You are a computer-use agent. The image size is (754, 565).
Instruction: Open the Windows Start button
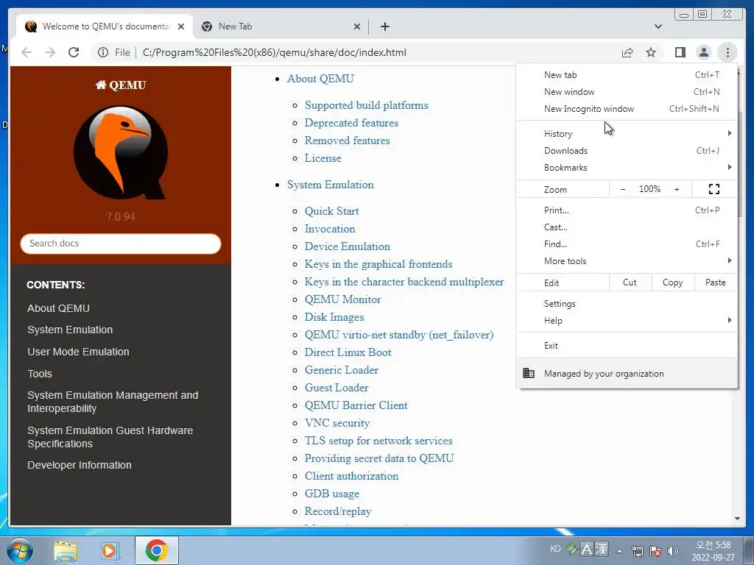(x=19, y=550)
